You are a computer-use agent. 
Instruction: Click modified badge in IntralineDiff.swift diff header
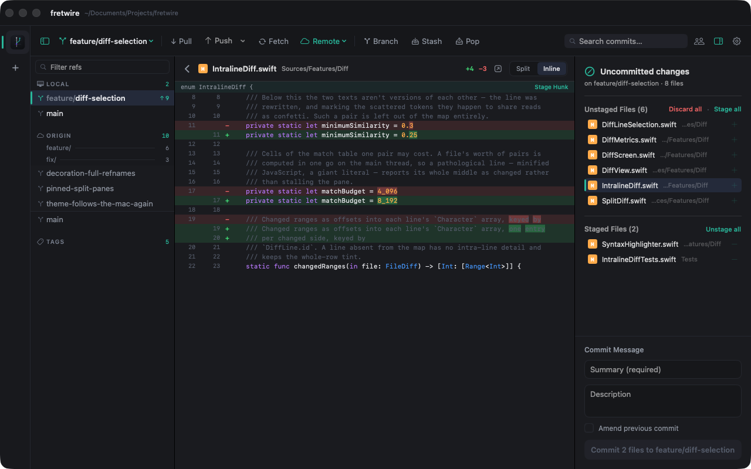(202, 69)
